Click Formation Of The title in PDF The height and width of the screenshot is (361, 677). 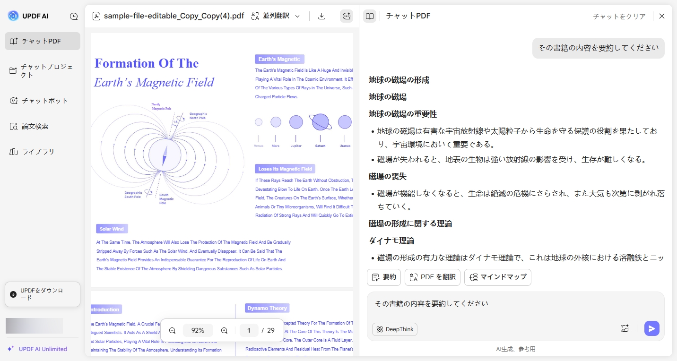click(x=147, y=63)
